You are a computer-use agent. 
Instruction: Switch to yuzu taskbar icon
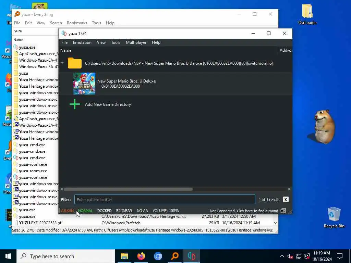(192, 256)
